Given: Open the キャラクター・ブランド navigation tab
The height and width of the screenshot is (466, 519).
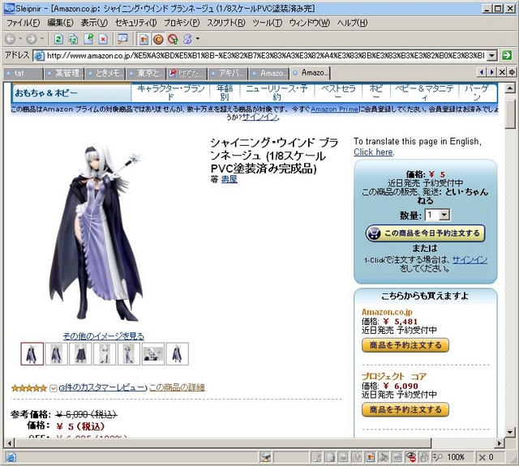Looking at the screenshot, I should pos(170,92).
